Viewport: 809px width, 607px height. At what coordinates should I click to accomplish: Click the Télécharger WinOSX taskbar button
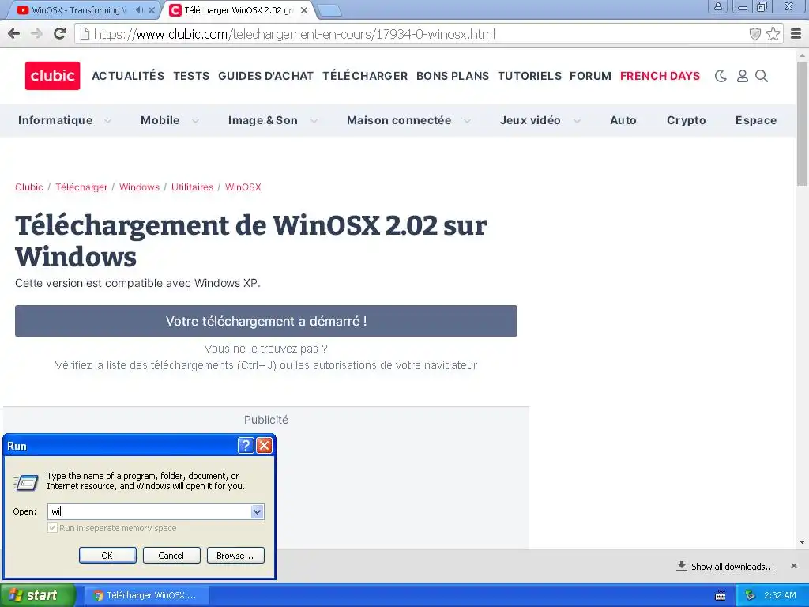tap(146, 595)
